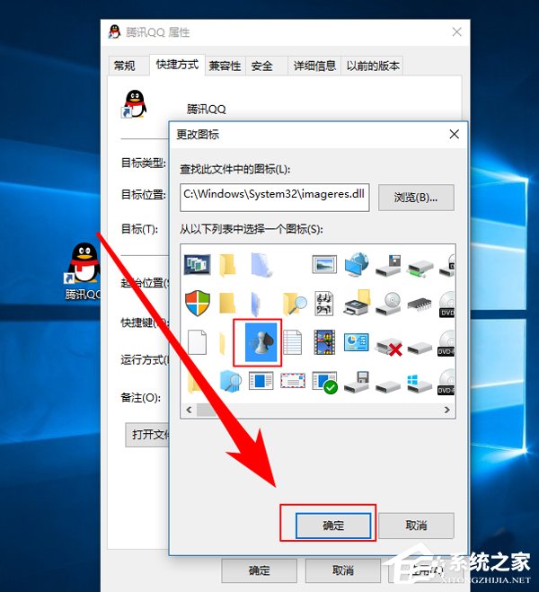Select the blank document icon
The width and height of the screenshot is (539, 592).
point(198,342)
